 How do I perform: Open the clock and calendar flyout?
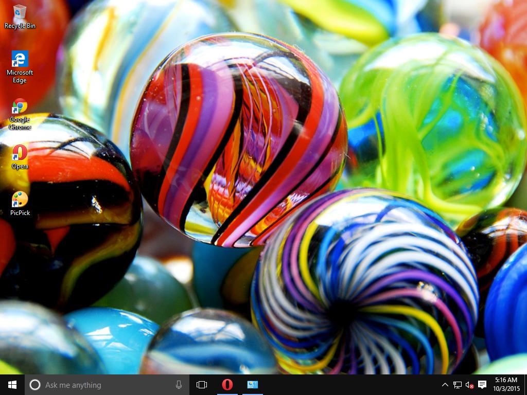coord(506,385)
